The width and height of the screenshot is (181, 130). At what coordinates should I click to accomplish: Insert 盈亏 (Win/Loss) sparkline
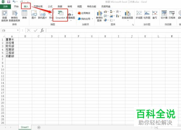pyautogui.click(x=155, y=15)
